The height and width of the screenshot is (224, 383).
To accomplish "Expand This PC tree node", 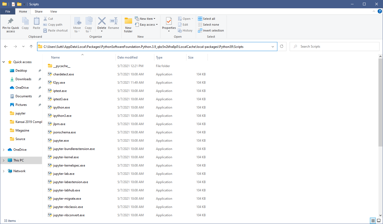I will coord(4,160).
